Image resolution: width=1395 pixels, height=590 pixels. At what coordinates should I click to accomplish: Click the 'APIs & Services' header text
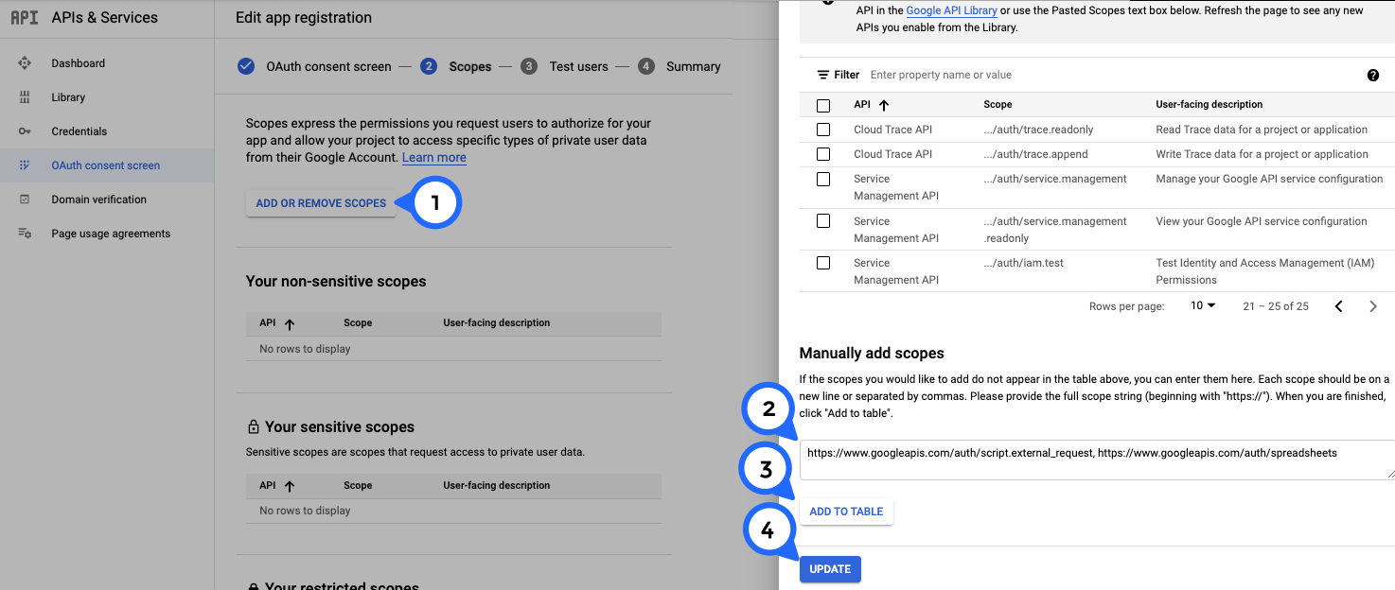coord(105,17)
